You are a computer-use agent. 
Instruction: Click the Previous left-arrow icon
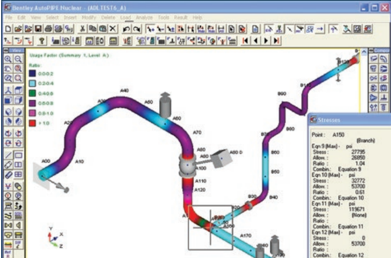(x=256, y=40)
